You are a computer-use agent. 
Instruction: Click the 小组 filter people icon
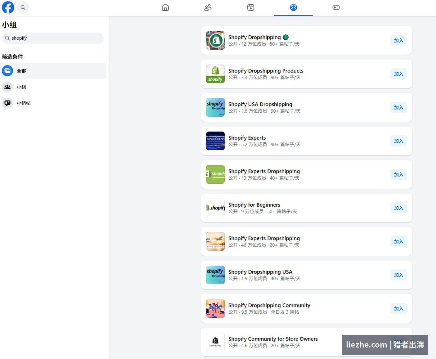tap(7, 87)
